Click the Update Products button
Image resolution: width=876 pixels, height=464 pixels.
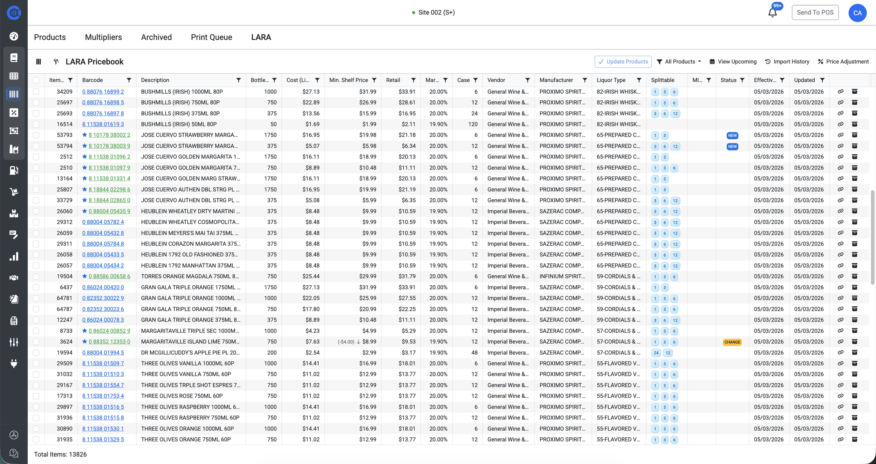tap(623, 62)
